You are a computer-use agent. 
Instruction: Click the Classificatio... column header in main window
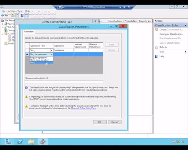115,21
